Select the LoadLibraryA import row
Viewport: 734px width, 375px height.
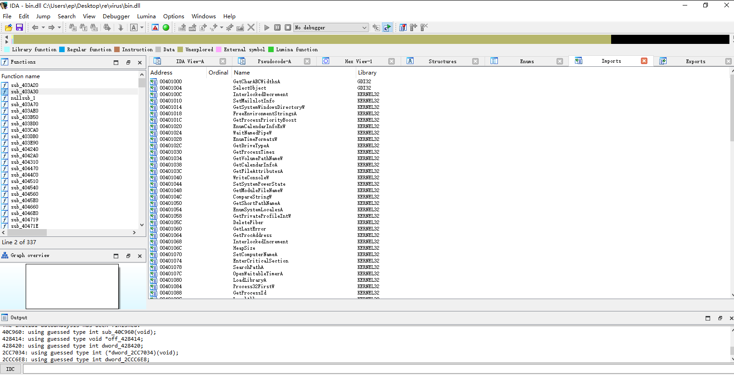(x=439, y=280)
